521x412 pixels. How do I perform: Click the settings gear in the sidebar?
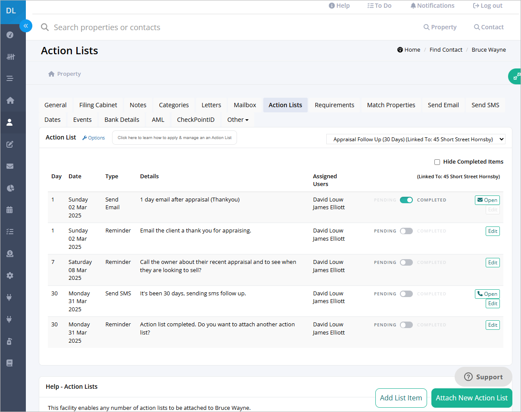coord(10,276)
